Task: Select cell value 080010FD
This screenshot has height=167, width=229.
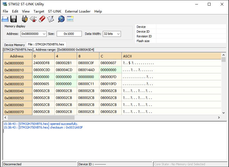Action: [x=110, y=84]
